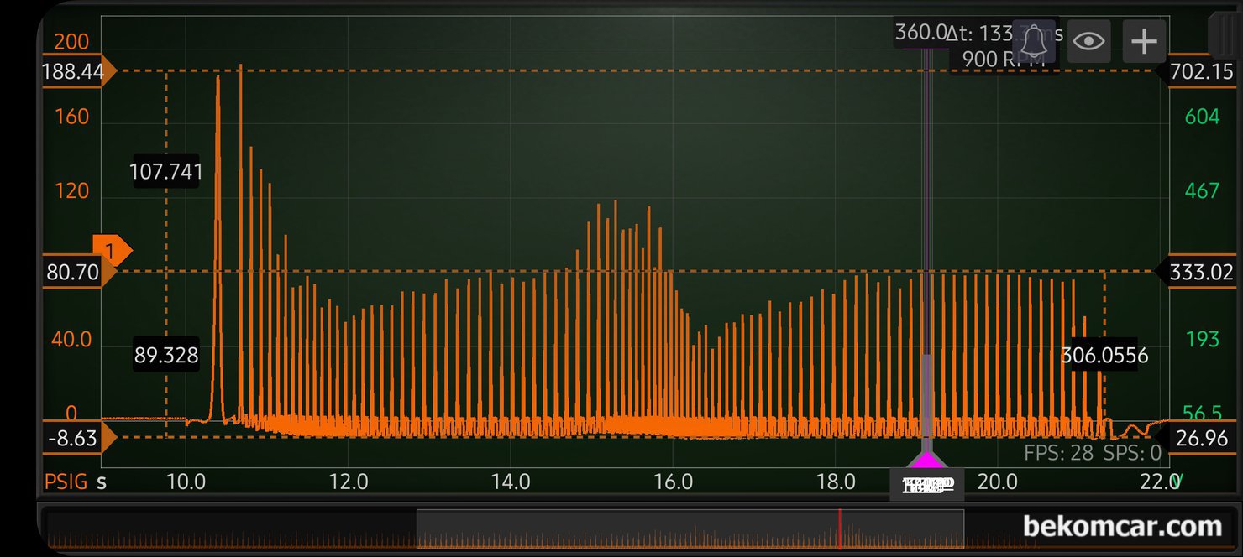This screenshot has width=1243, height=557.
Task: Click the 107.741 measurement label
Action: (166, 172)
